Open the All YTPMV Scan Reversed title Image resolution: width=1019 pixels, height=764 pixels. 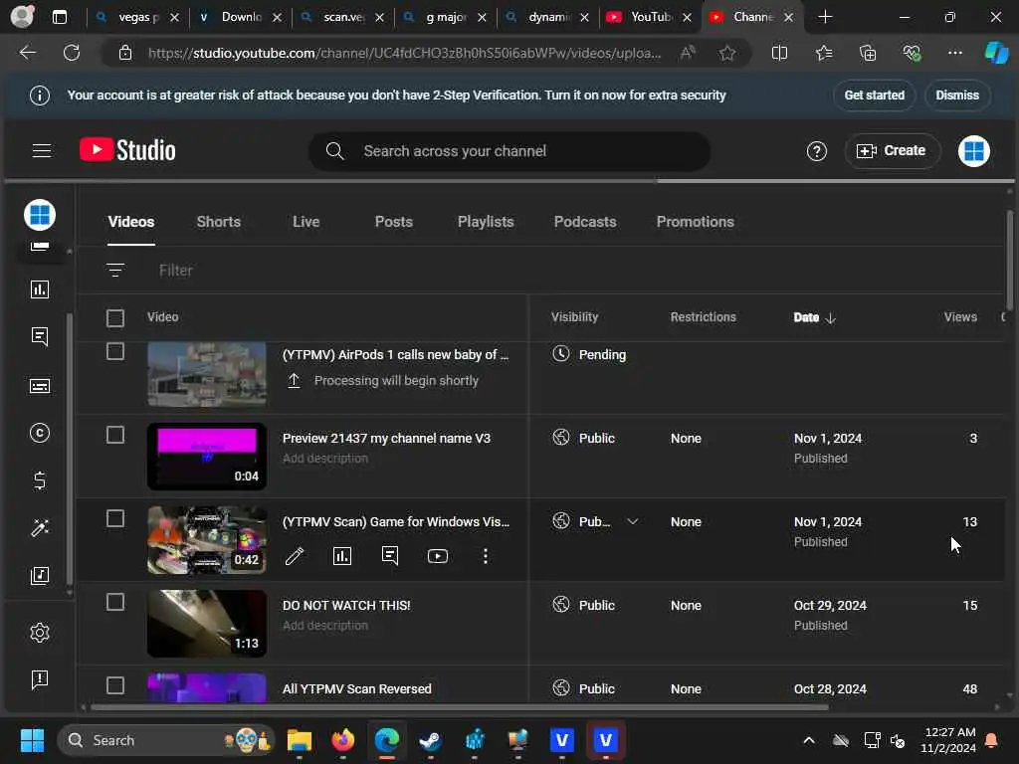[357, 688]
